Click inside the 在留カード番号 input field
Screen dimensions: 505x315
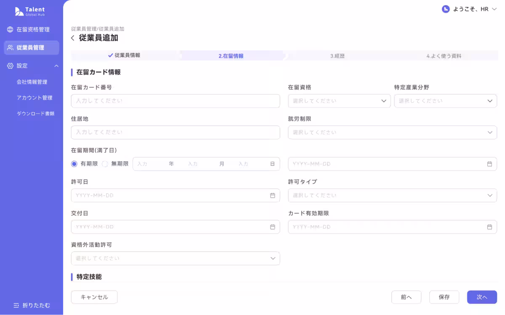pyautogui.click(x=175, y=101)
